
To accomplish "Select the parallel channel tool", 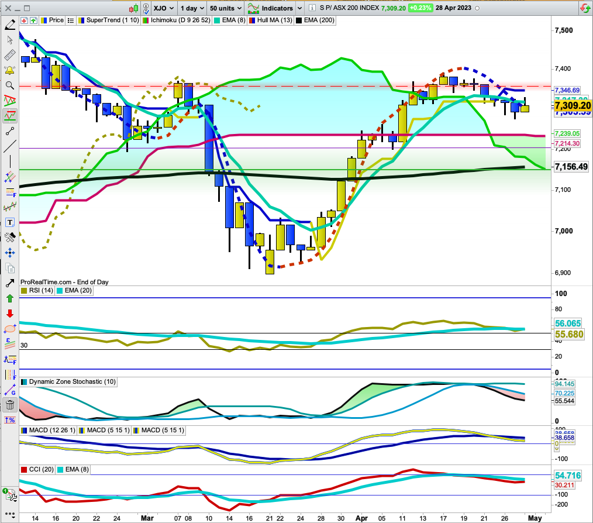I will point(10,177).
